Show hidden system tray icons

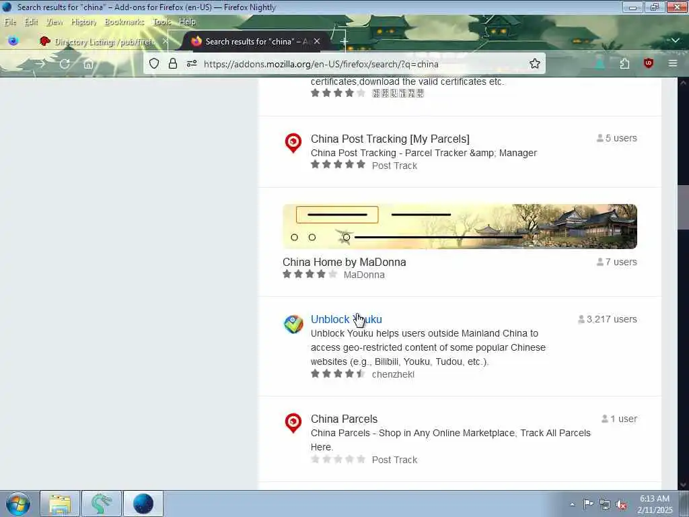click(572, 504)
